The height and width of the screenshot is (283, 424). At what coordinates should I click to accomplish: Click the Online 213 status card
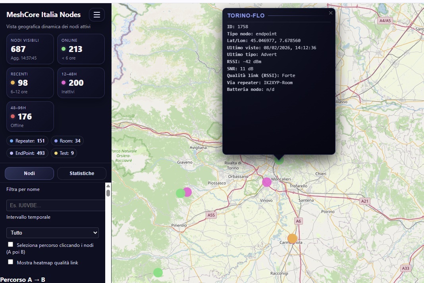pos(81,49)
